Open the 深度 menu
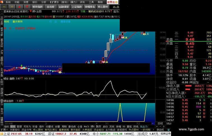212x136 pixels. 26,2
